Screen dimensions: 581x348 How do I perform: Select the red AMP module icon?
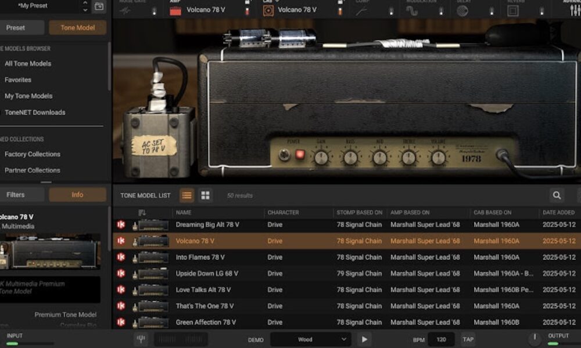[x=175, y=10]
